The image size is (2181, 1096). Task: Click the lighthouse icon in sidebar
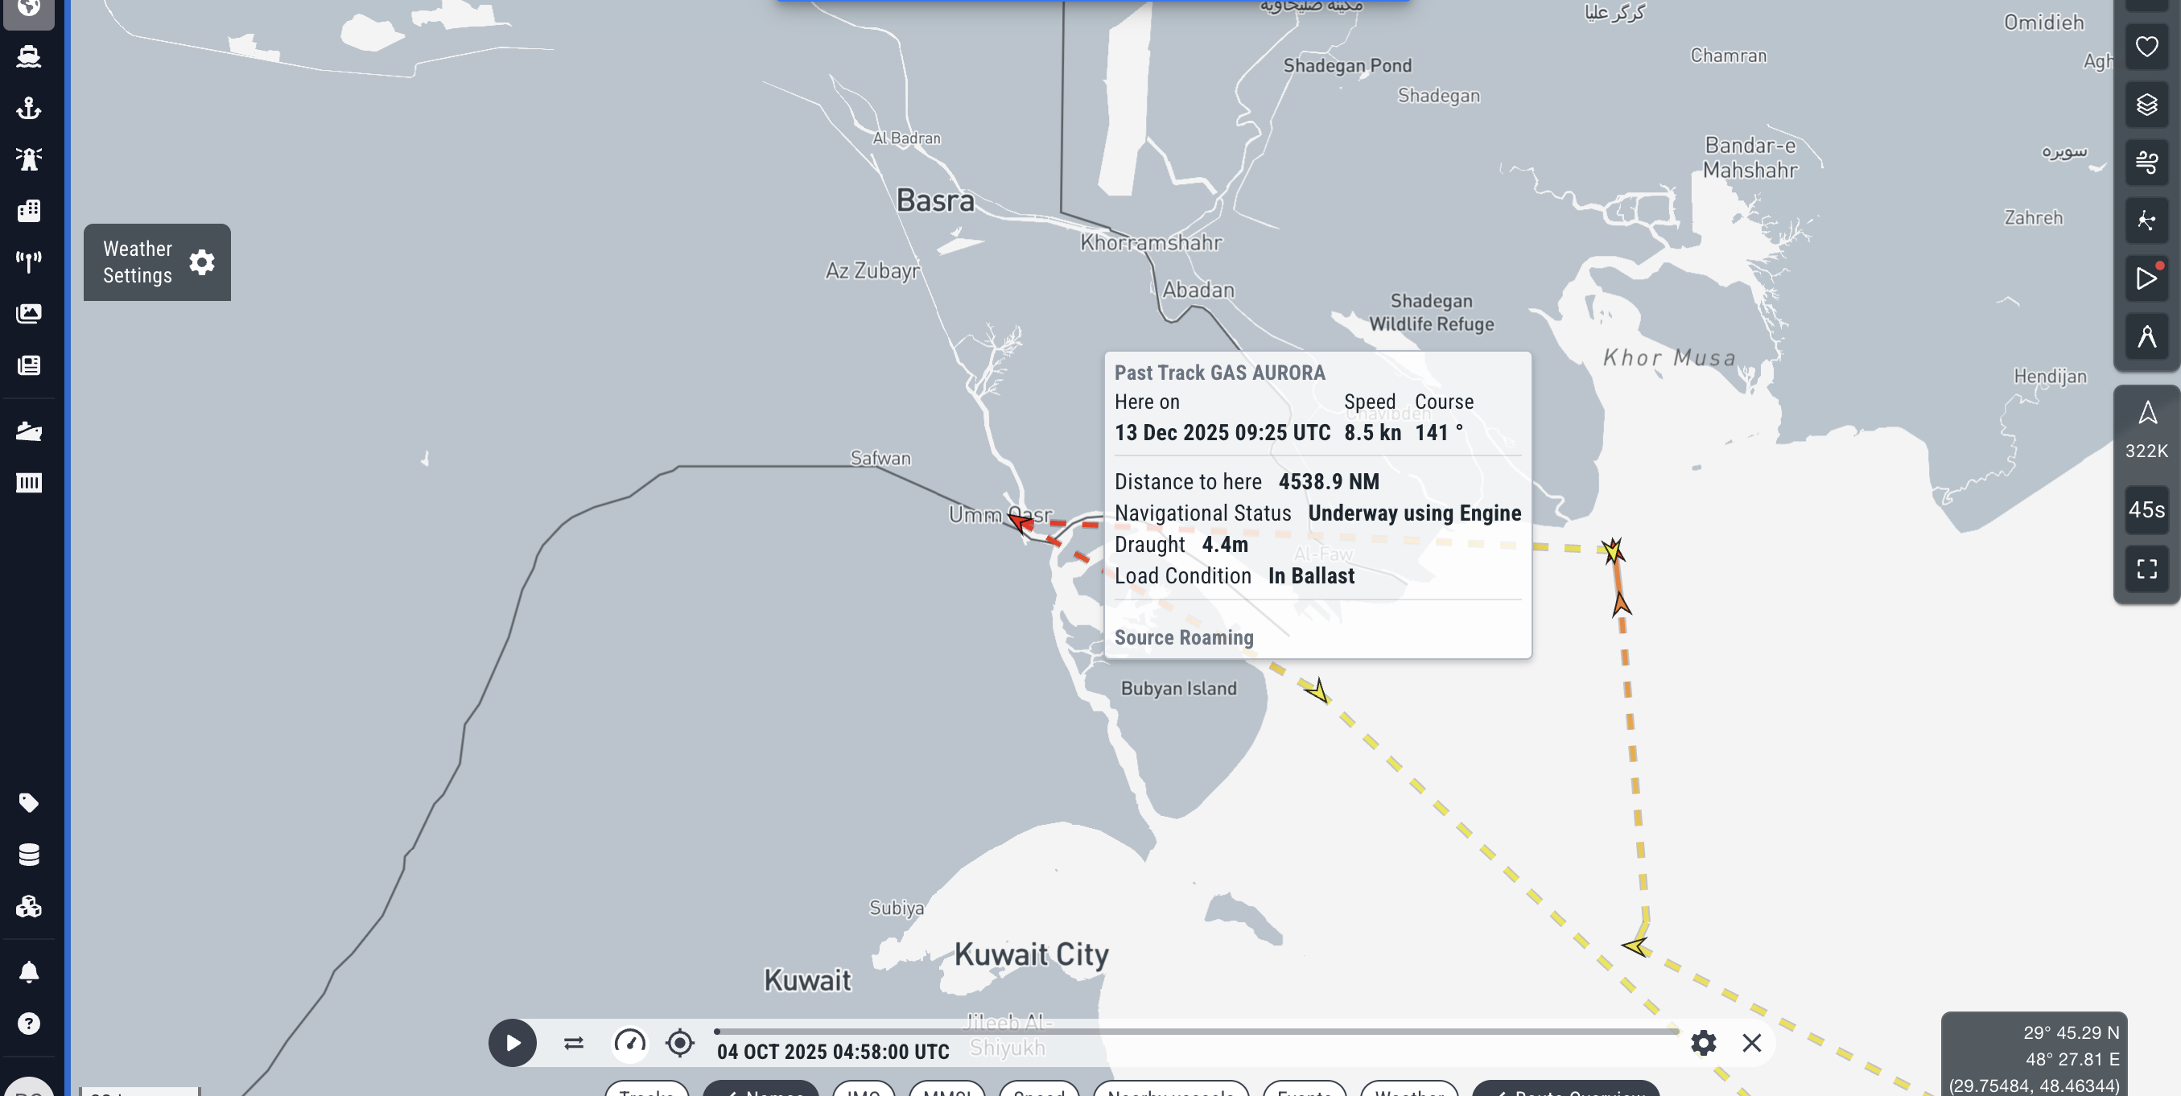pyautogui.click(x=29, y=159)
